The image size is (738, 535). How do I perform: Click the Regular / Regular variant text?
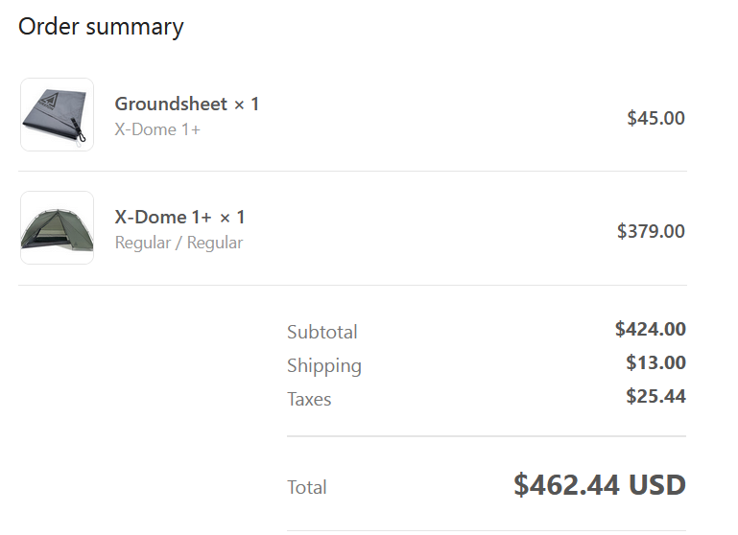[x=179, y=243]
